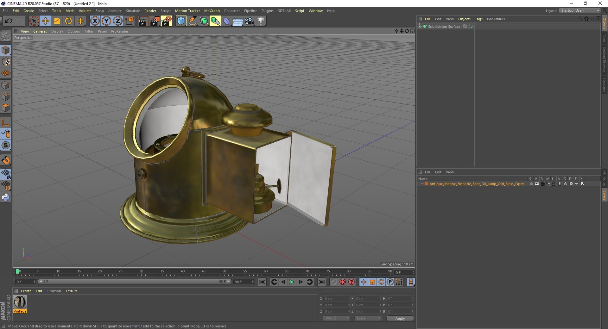The width and height of the screenshot is (608, 329).
Task: Play the animation forward
Action: point(292,282)
